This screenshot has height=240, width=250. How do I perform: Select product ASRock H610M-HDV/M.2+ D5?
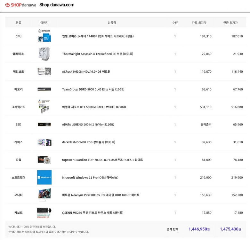86,72
